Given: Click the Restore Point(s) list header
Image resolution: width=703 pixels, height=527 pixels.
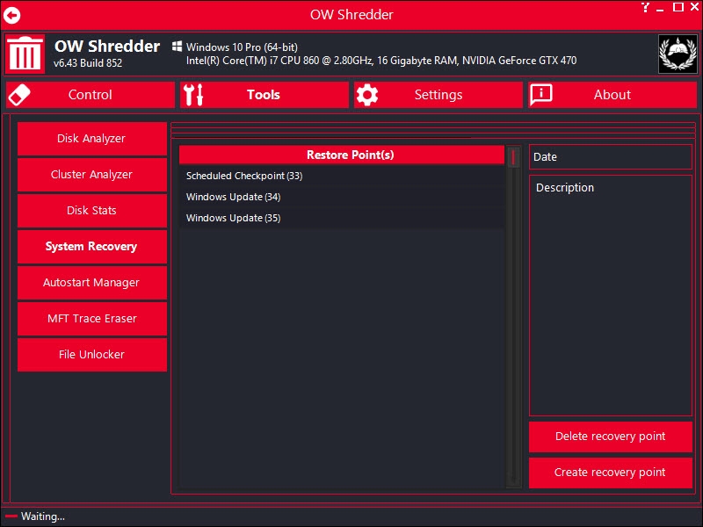Looking at the screenshot, I should click(x=342, y=155).
